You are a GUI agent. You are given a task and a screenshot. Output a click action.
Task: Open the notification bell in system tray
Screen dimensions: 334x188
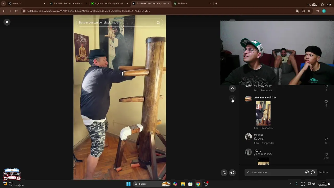tap(329, 184)
